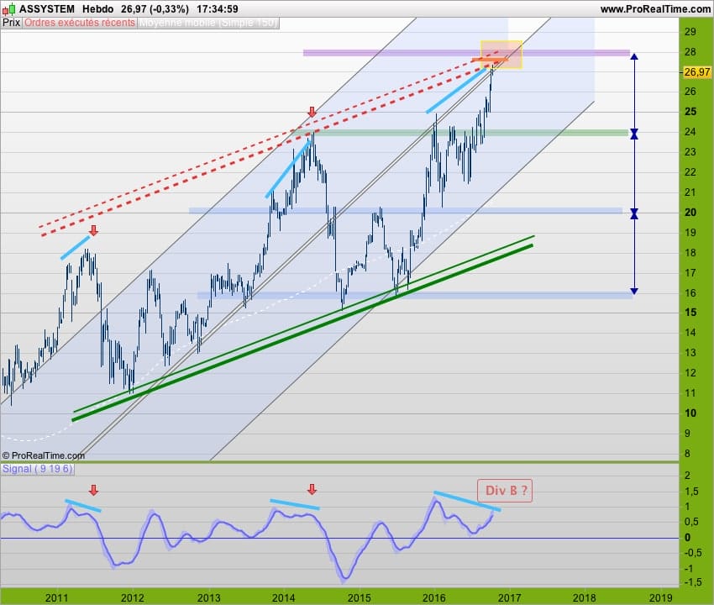Viewport: 714px width, 605px height.
Task: Click the 2016 label on time axis
Action: tap(434, 597)
